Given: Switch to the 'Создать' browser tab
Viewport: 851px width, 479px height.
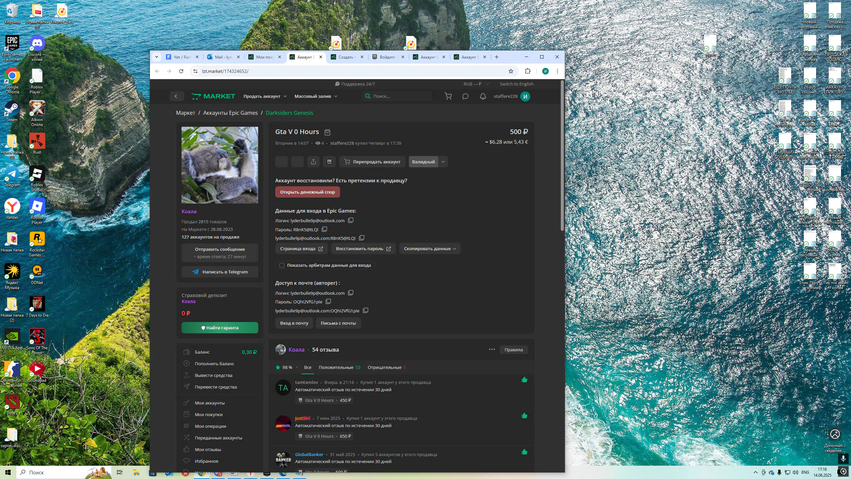Looking at the screenshot, I should click(347, 57).
